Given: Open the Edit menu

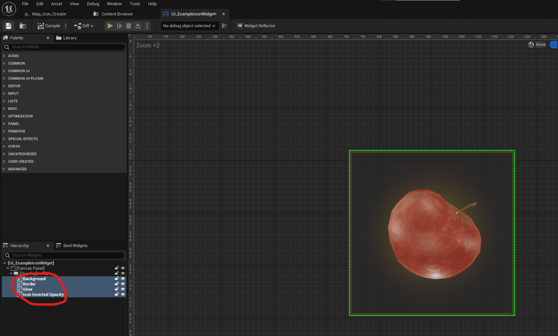Looking at the screenshot, I should click(x=40, y=4).
